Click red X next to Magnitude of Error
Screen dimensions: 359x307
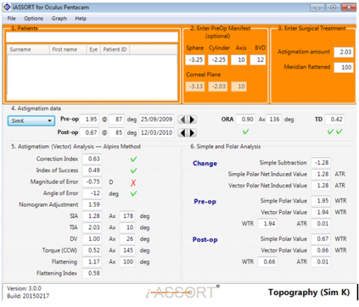[x=133, y=183]
